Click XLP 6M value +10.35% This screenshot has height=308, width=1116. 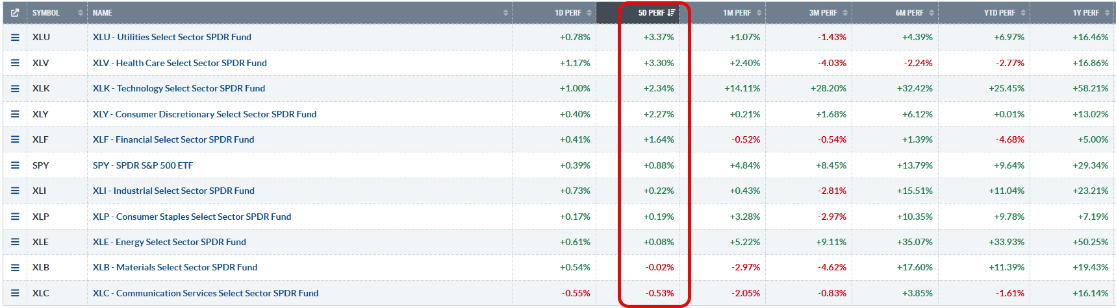(x=915, y=217)
